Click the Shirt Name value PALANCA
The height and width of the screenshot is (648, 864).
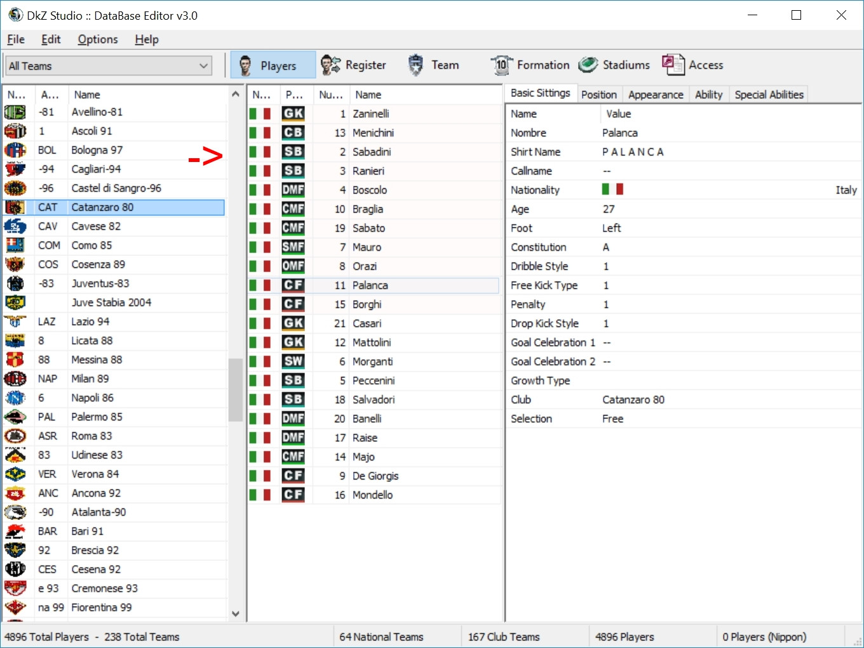(x=633, y=152)
